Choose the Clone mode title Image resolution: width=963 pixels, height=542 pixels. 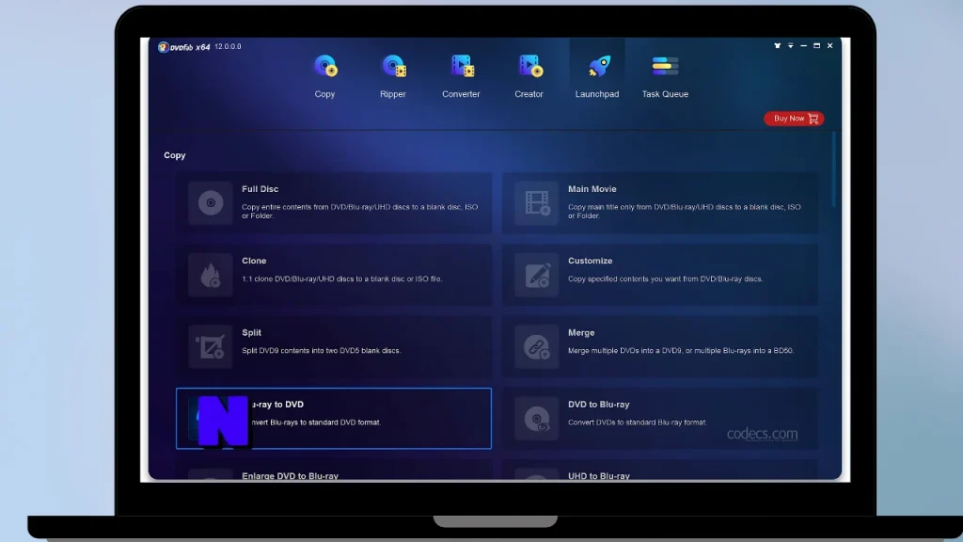(254, 262)
